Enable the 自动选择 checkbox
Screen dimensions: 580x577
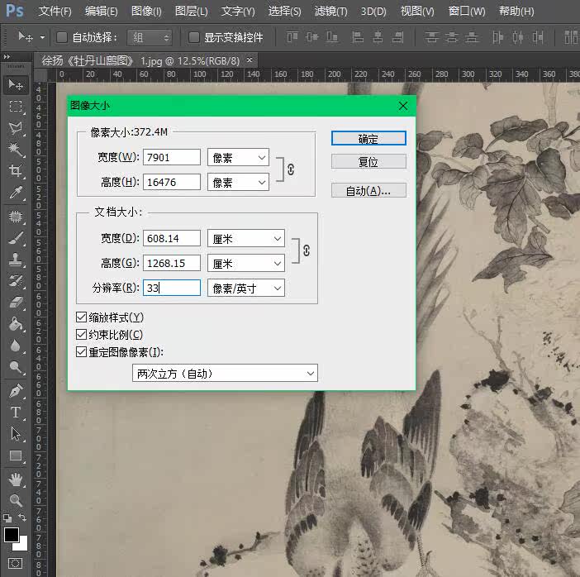coord(62,37)
